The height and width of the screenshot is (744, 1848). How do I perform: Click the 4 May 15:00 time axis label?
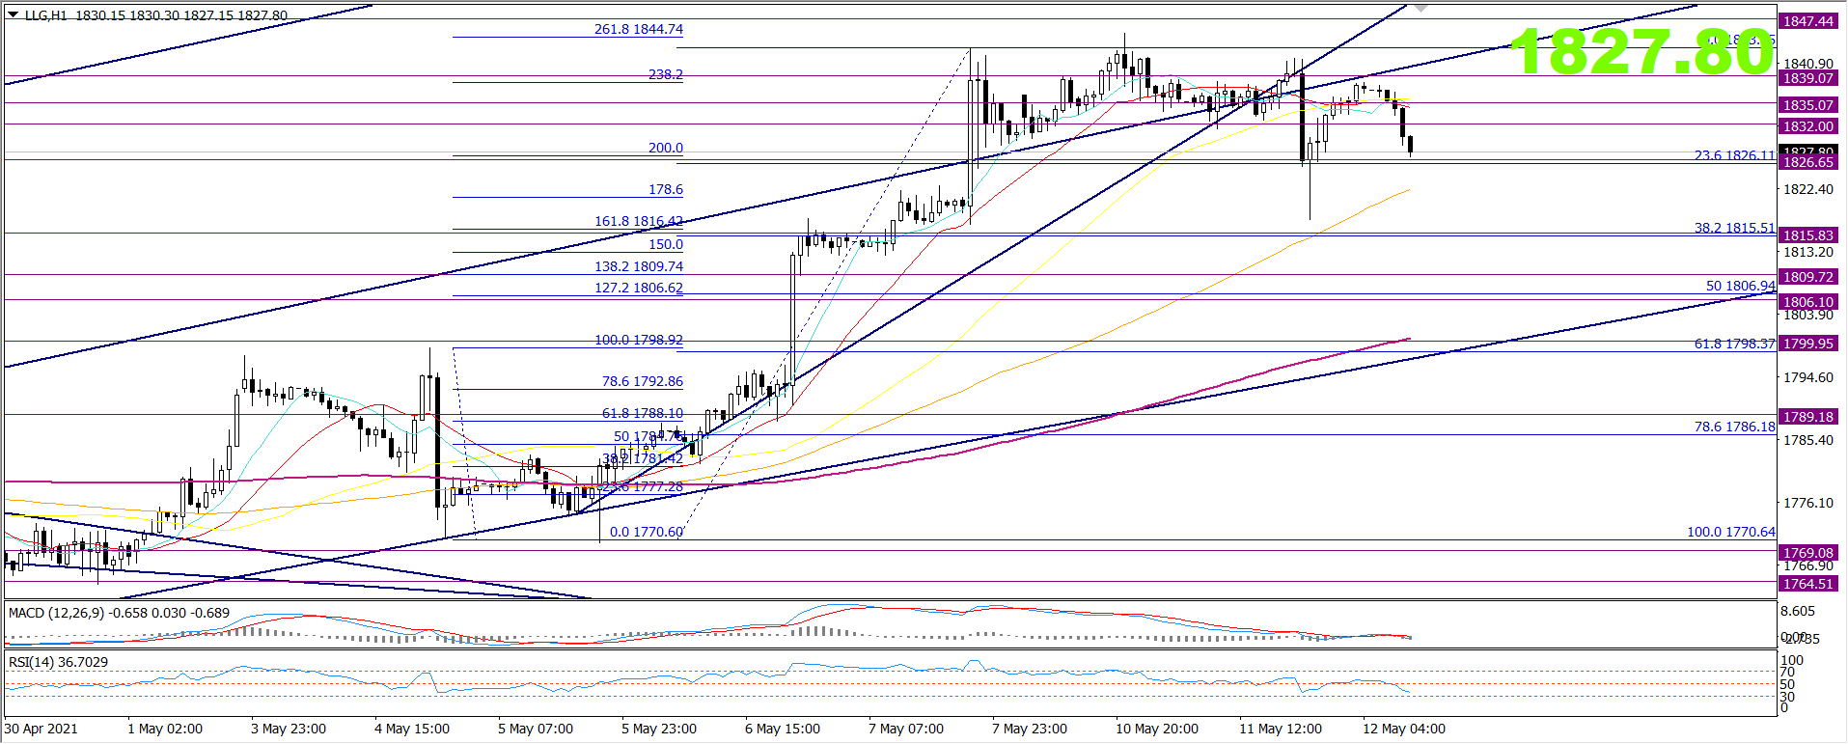point(412,729)
